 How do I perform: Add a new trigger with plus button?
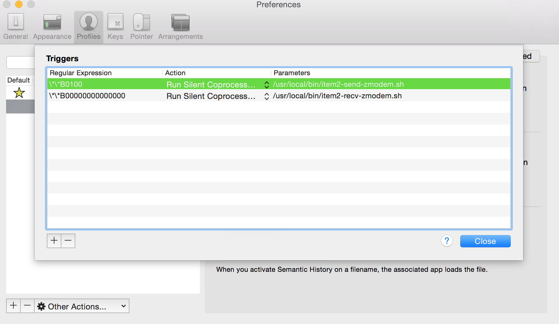(54, 241)
